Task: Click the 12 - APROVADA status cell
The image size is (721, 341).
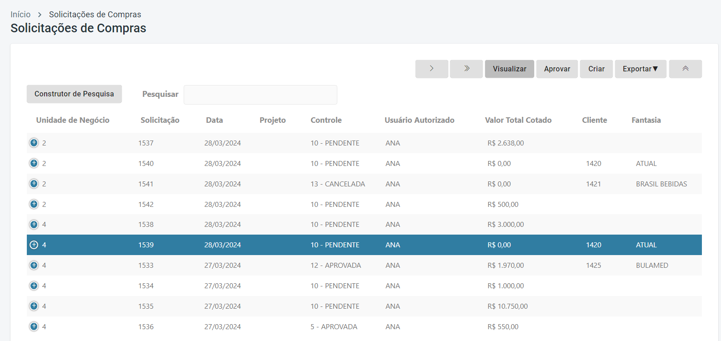Action: click(336, 265)
